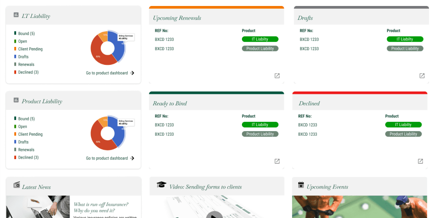Click Bound (5) legend in I.T Liability
Screen dimensions: 435x218
(26, 34)
